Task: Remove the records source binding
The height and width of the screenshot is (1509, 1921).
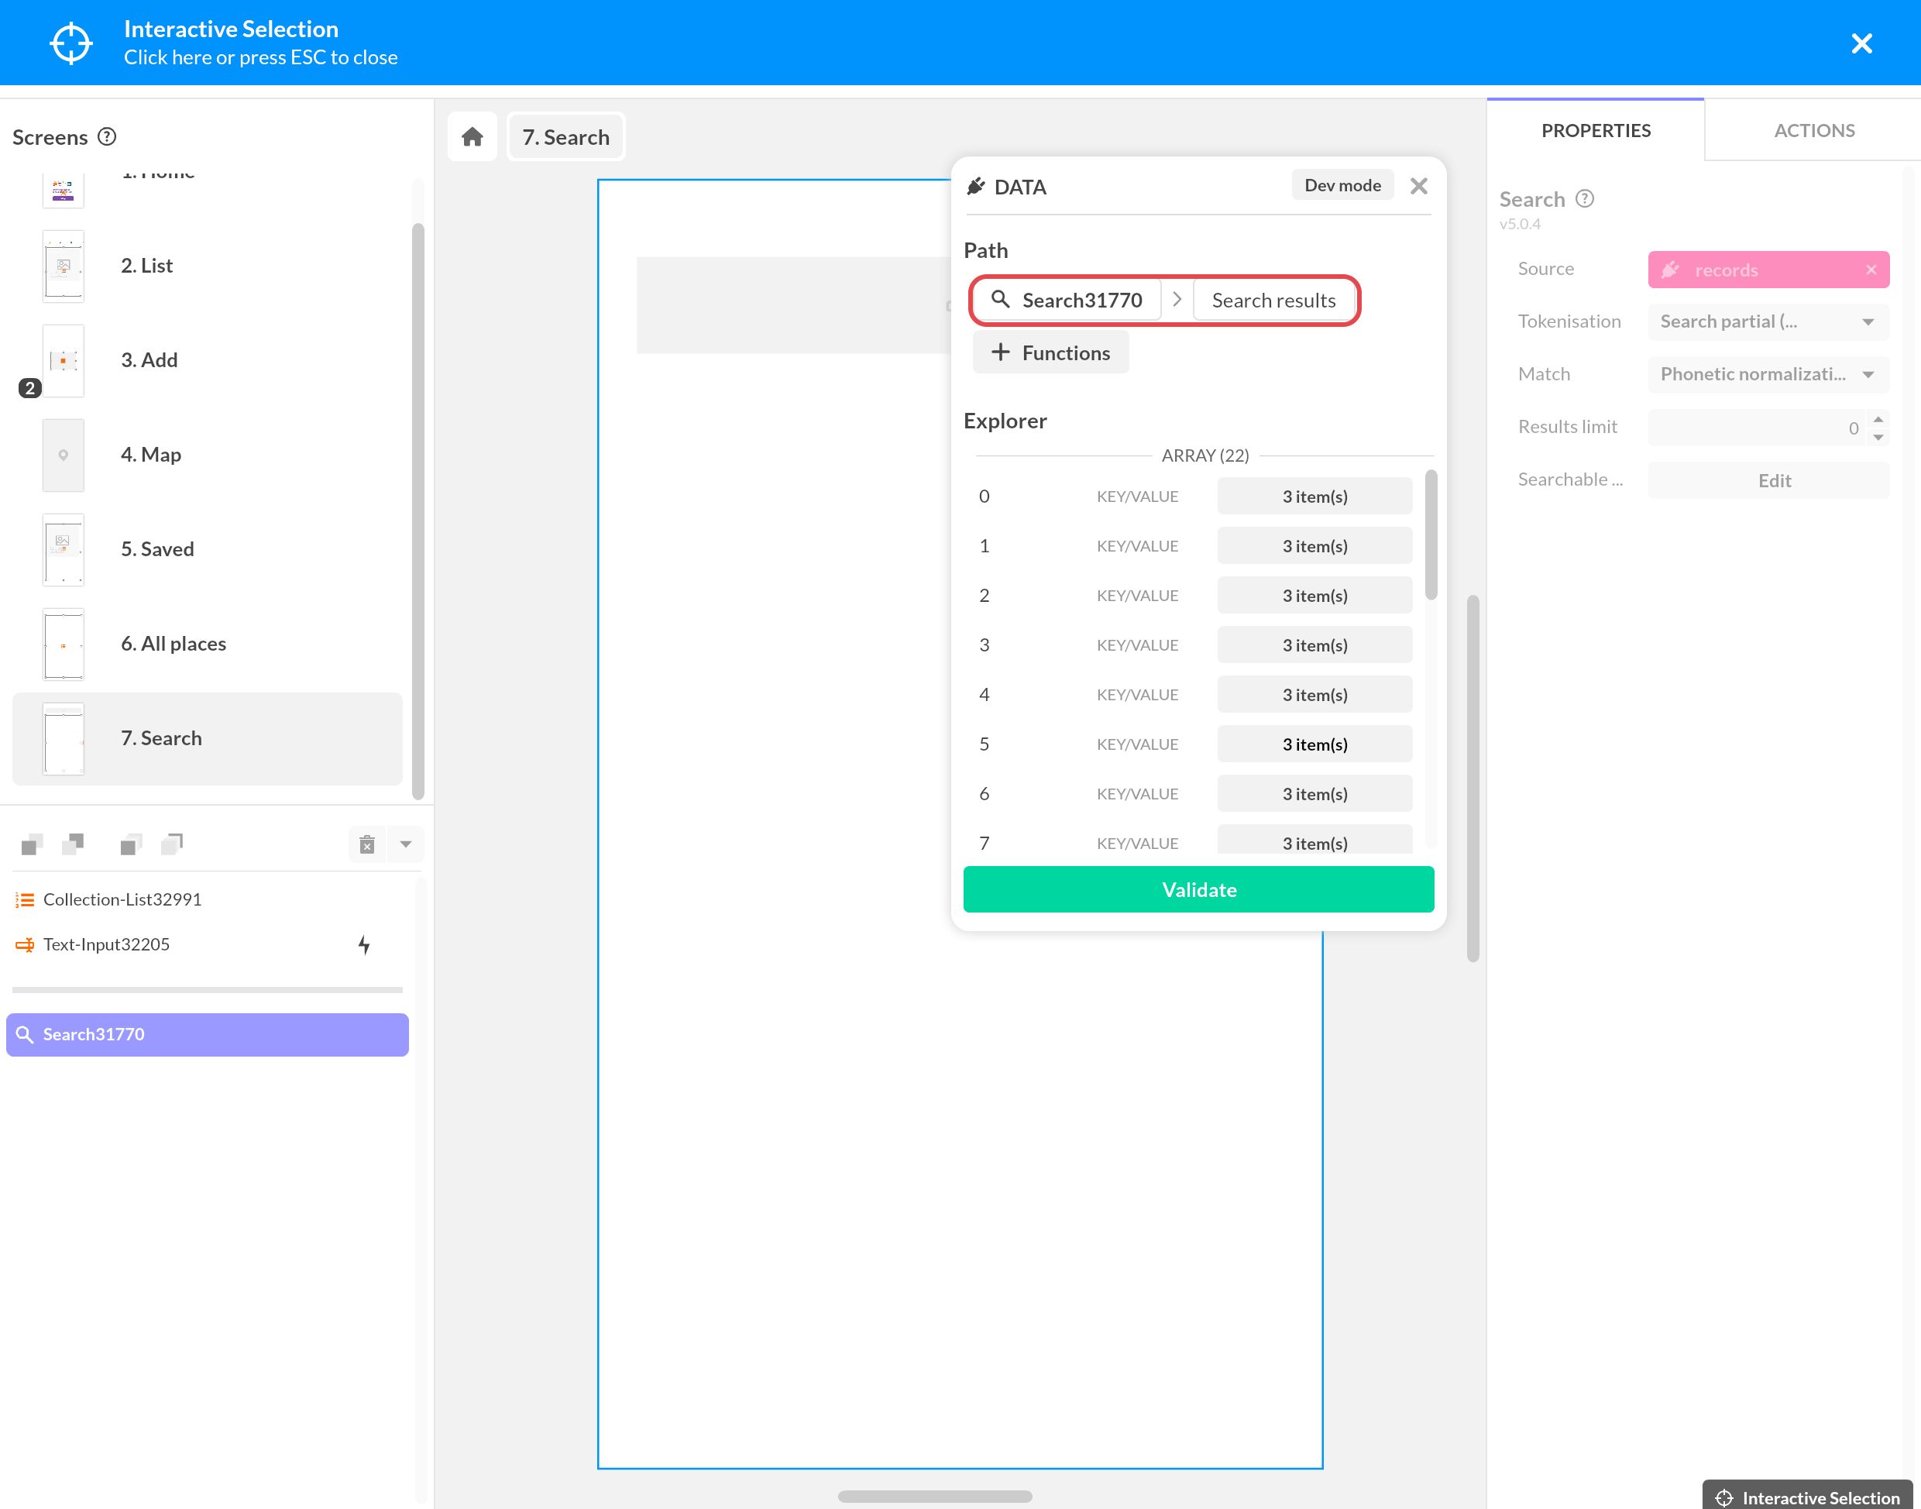Action: (1871, 270)
